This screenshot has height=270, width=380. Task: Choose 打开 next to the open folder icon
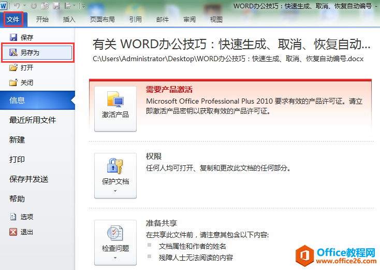pyautogui.click(x=27, y=67)
